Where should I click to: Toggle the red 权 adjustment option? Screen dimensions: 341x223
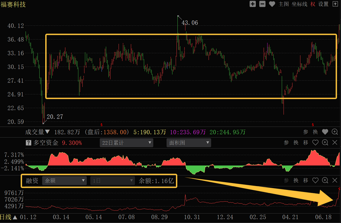pos(313,4)
